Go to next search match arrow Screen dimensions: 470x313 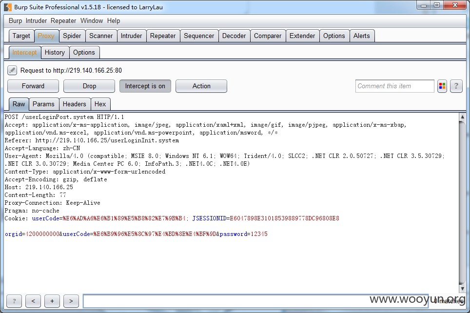pyautogui.click(x=71, y=301)
